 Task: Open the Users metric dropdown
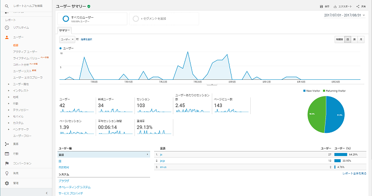pyautogui.click(x=67, y=39)
